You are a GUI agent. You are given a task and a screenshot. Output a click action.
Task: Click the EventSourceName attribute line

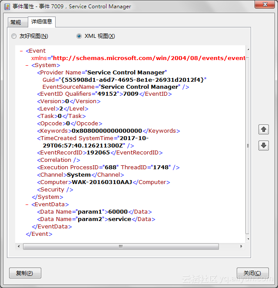tap(116, 87)
